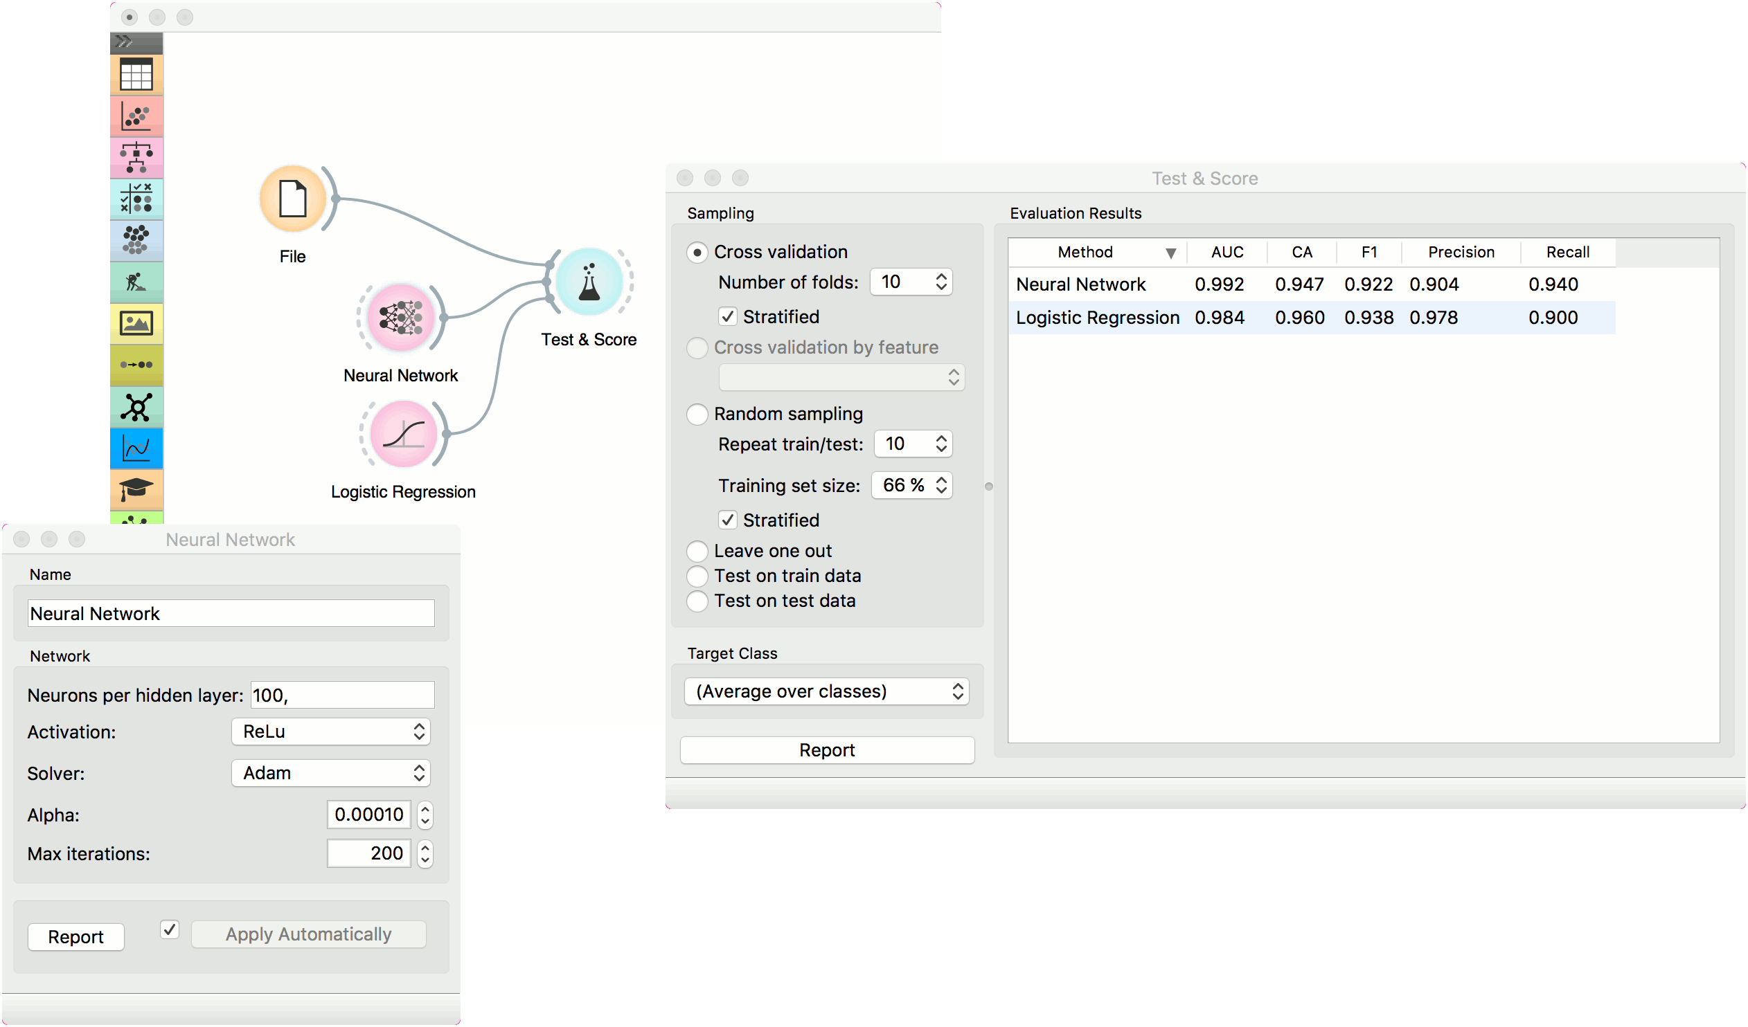Expand the collapsed widget toolbox arrows
This screenshot has width=1748, height=1027.
tap(125, 42)
